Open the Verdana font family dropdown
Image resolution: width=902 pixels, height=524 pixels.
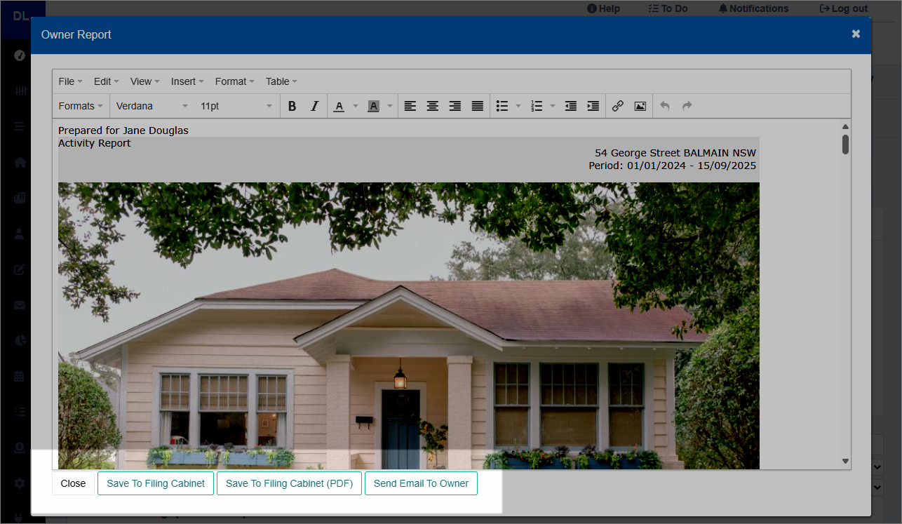point(152,106)
